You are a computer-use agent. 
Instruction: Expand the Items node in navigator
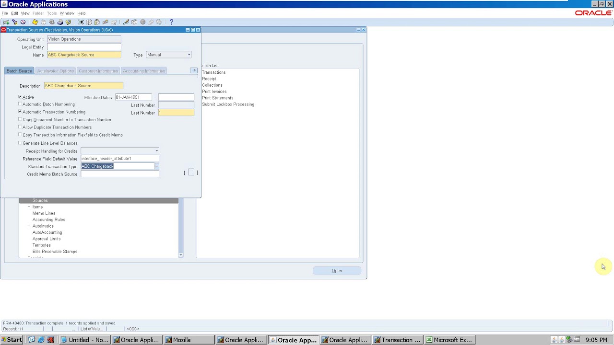click(29, 207)
